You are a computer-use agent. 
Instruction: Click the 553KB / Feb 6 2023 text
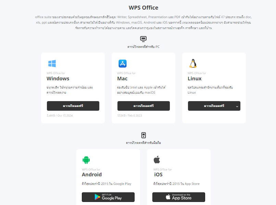pyautogui.click(x=129, y=115)
